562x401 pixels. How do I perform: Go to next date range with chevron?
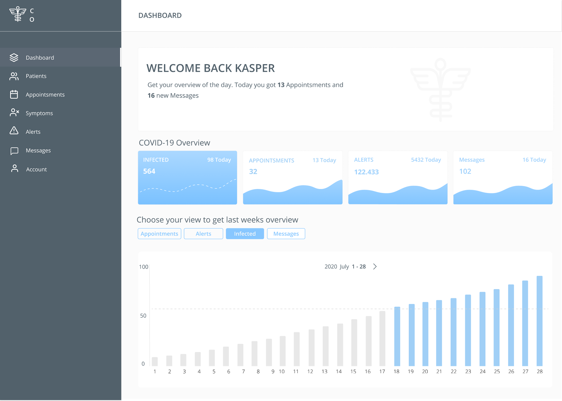(x=375, y=266)
